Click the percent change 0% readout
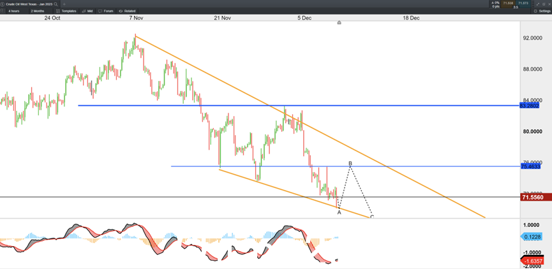Screen dimensions: 552x269 (496, 3)
